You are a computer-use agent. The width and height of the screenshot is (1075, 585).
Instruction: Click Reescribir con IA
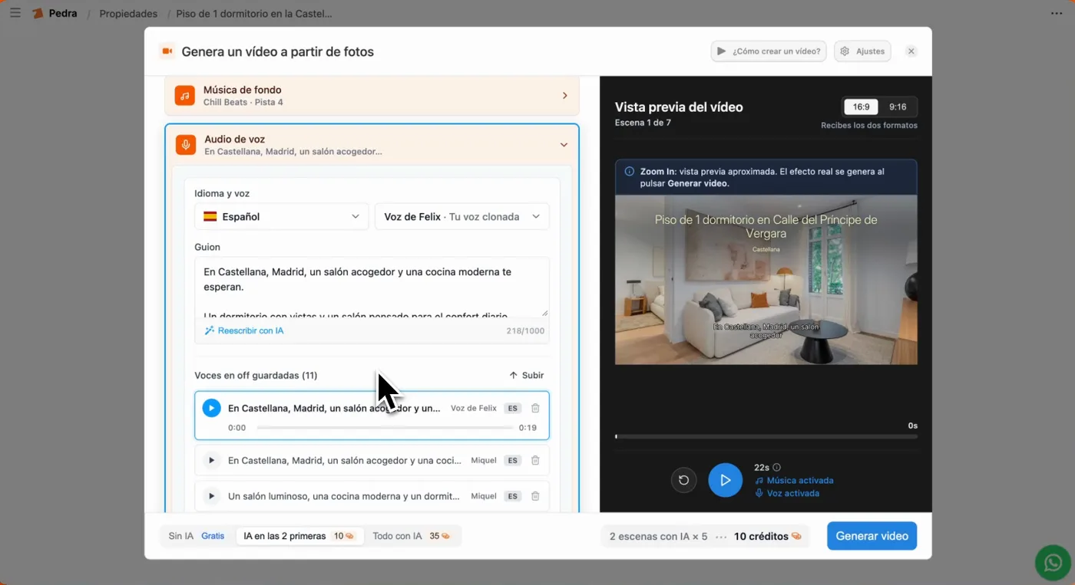[244, 330]
